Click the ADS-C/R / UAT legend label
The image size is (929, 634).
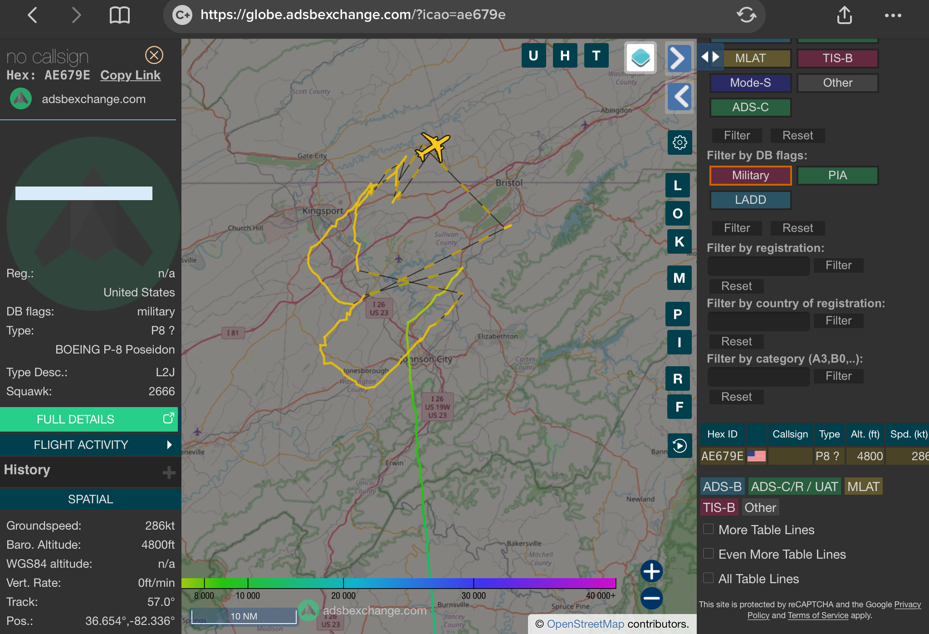794,487
